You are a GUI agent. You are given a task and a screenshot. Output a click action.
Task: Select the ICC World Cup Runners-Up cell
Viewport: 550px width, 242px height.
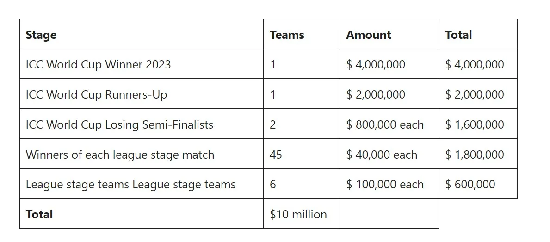(142, 93)
